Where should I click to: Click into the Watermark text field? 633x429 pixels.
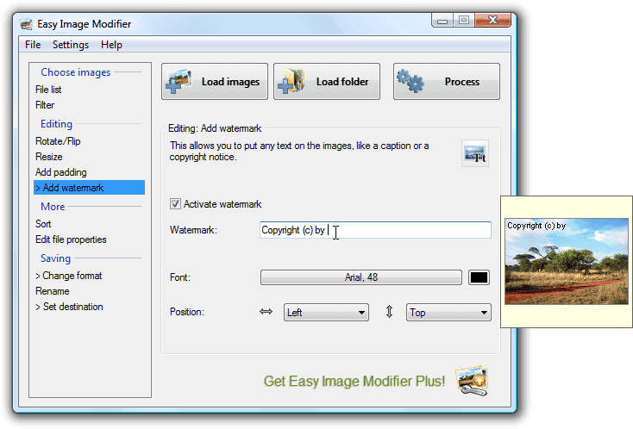(375, 230)
